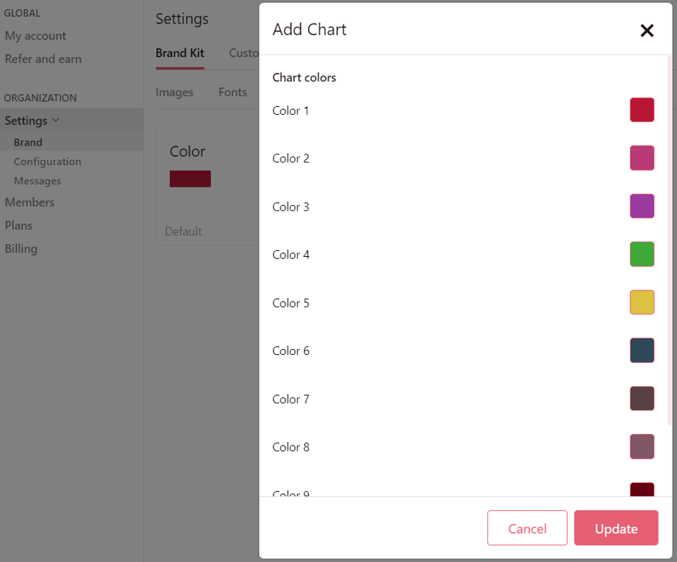Screen dimensions: 677x562
Task: Edit the Color 5 yellow swatch
Action: [x=642, y=302]
